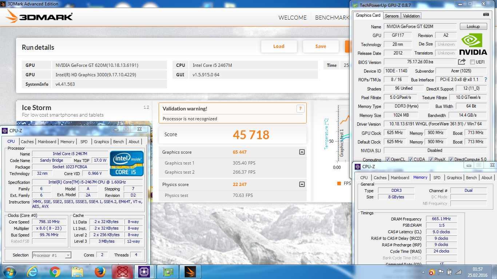This screenshot has height=279, width=497.
Task: Open Action Center flag in the tray
Action: click(x=441, y=272)
